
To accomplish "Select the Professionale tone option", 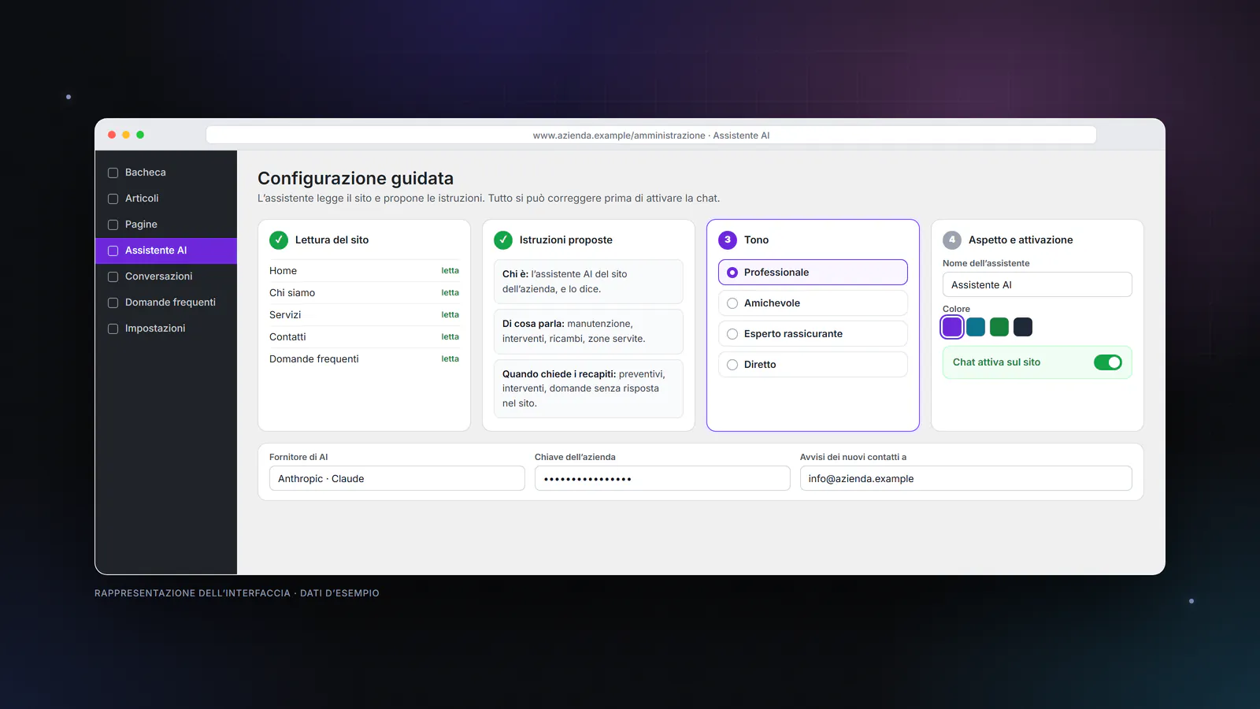I will [x=813, y=273].
